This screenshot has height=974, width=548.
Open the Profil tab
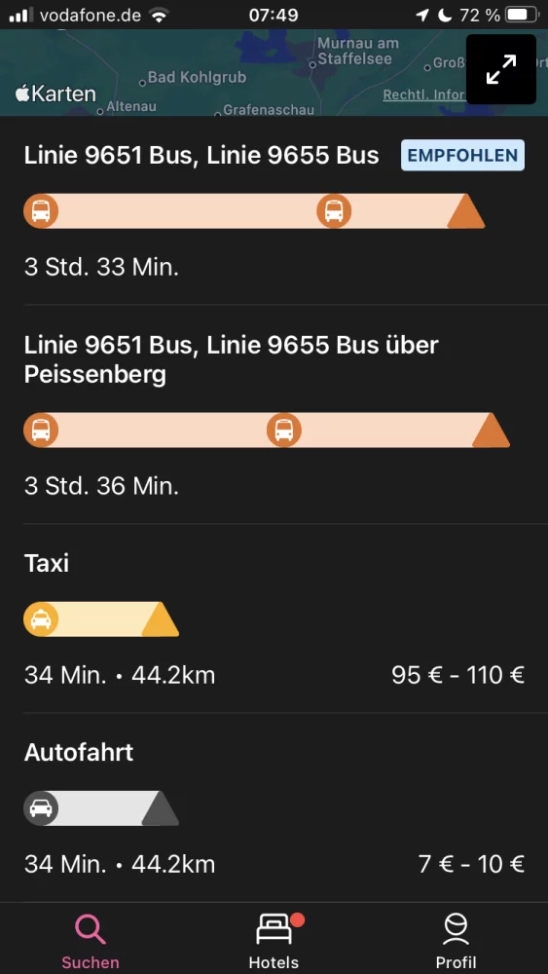(x=457, y=941)
